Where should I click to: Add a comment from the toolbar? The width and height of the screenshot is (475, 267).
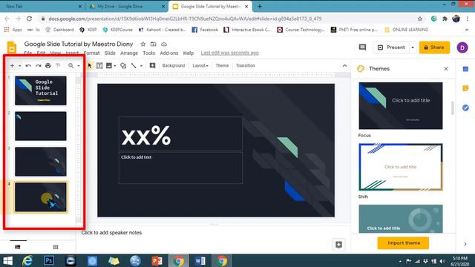coord(152,66)
